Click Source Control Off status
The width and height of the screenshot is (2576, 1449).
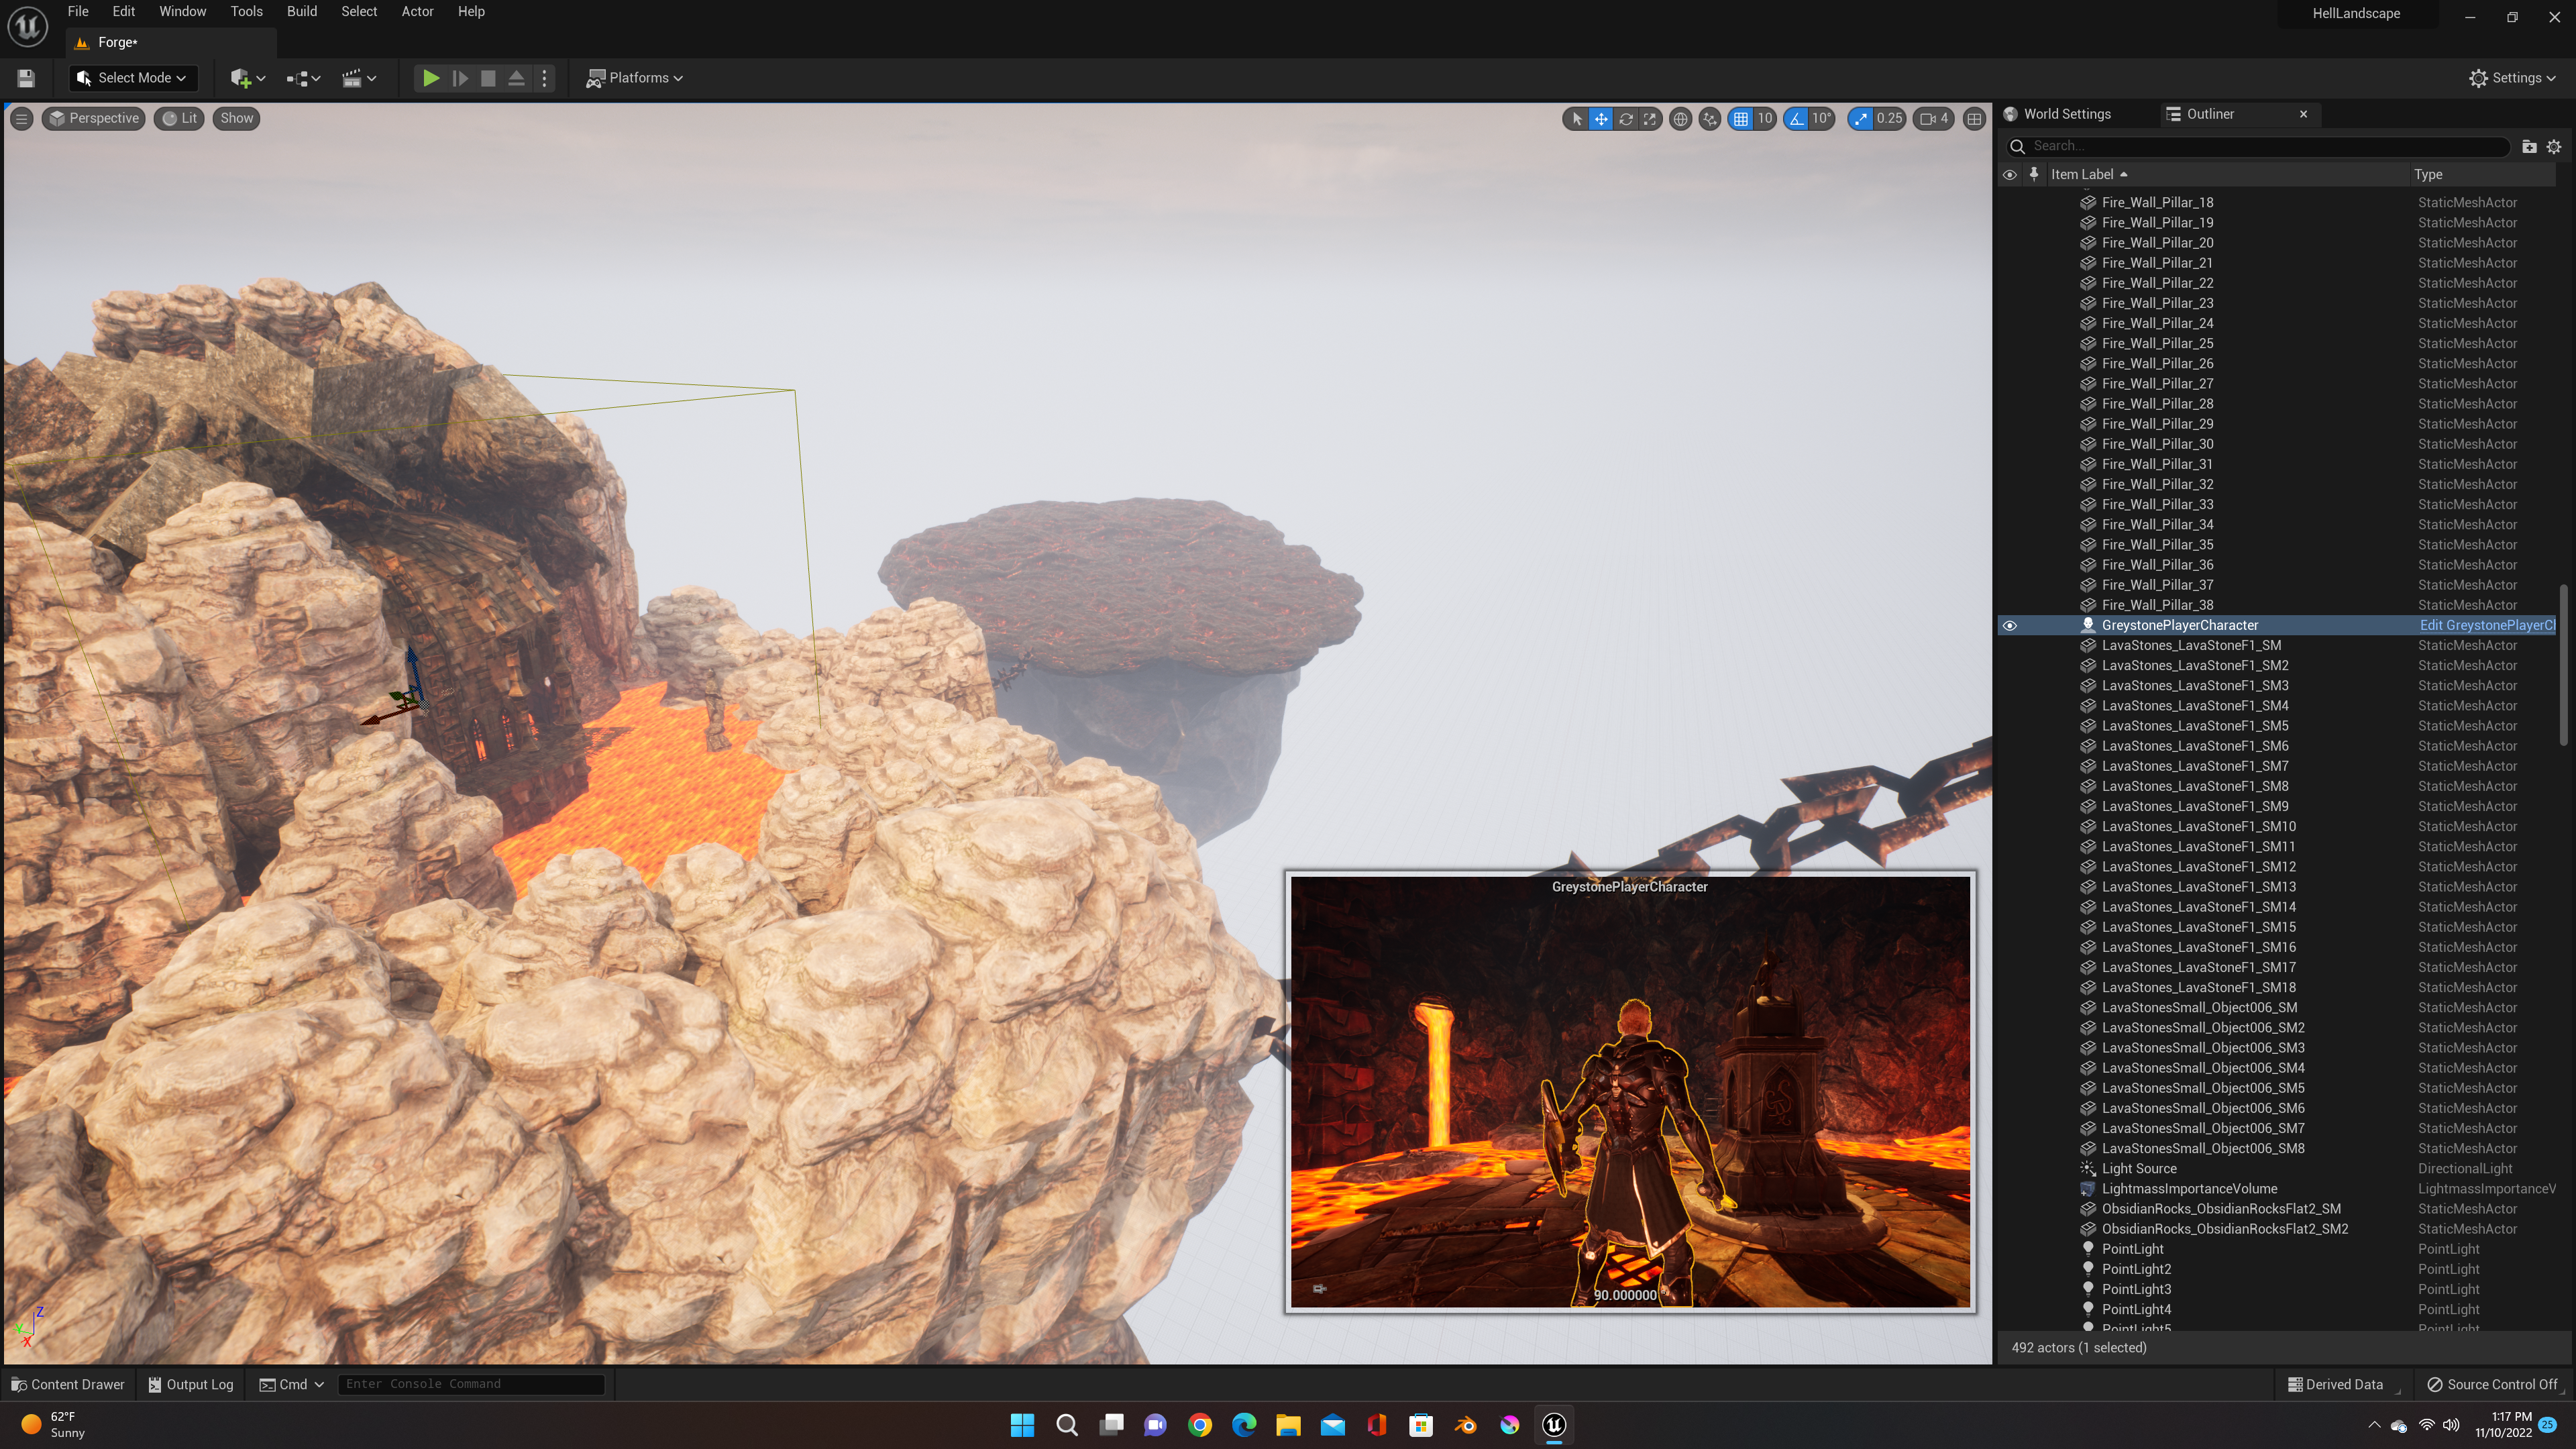pyautogui.click(x=2493, y=1385)
